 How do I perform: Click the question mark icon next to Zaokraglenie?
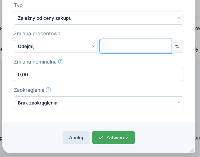pyautogui.click(x=48, y=90)
